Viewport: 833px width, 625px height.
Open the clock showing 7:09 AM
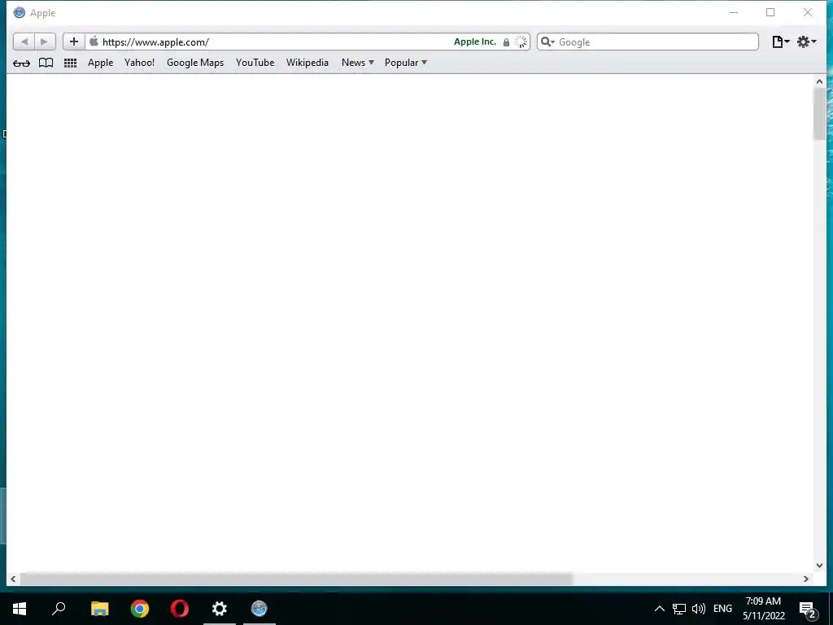click(763, 609)
